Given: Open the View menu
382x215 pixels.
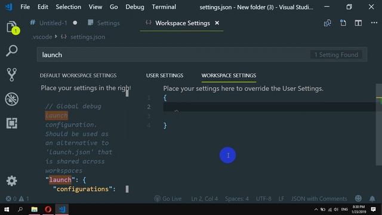Looking at the screenshot, I should (95, 7).
